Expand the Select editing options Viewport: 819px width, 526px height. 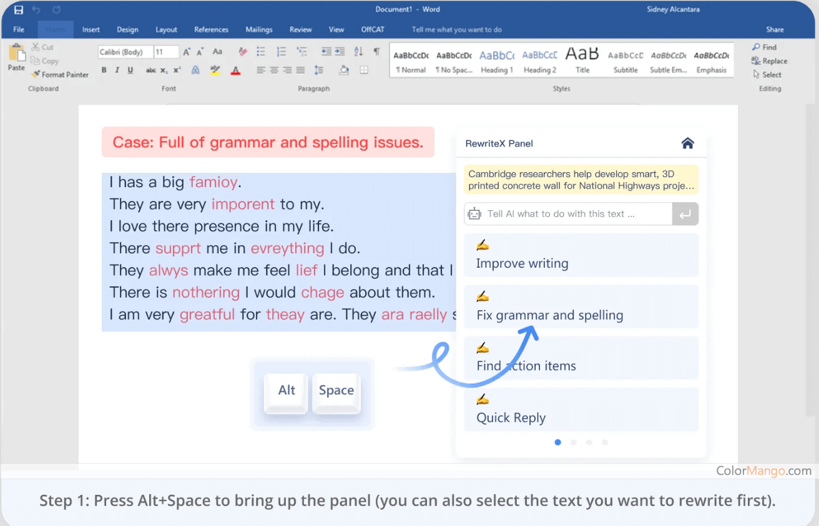(x=767, y=75)
